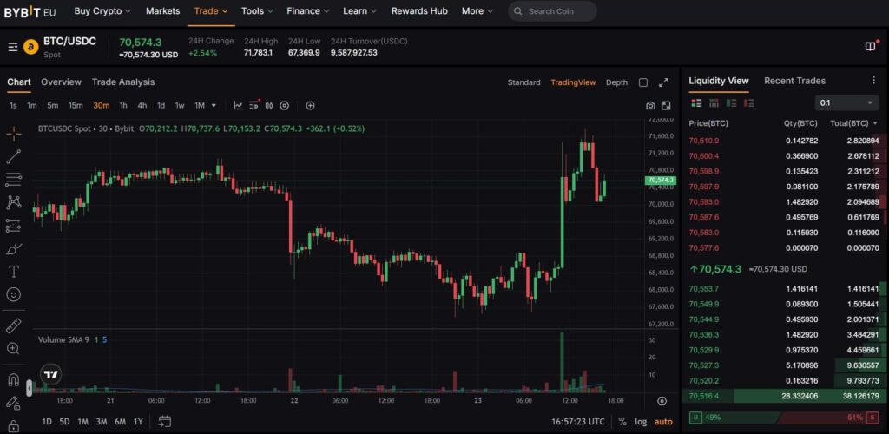Switch to the Trade Analysis tab

(123, 82)
